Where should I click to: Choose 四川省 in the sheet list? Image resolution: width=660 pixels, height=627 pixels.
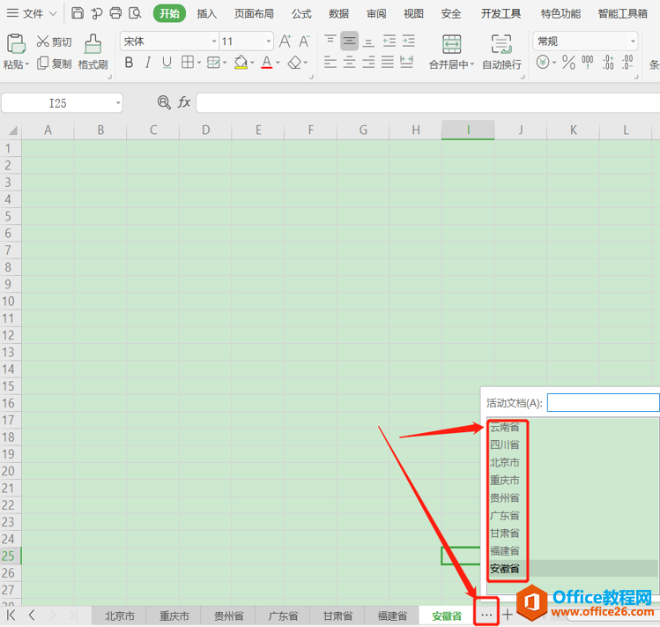pos(504,445)
